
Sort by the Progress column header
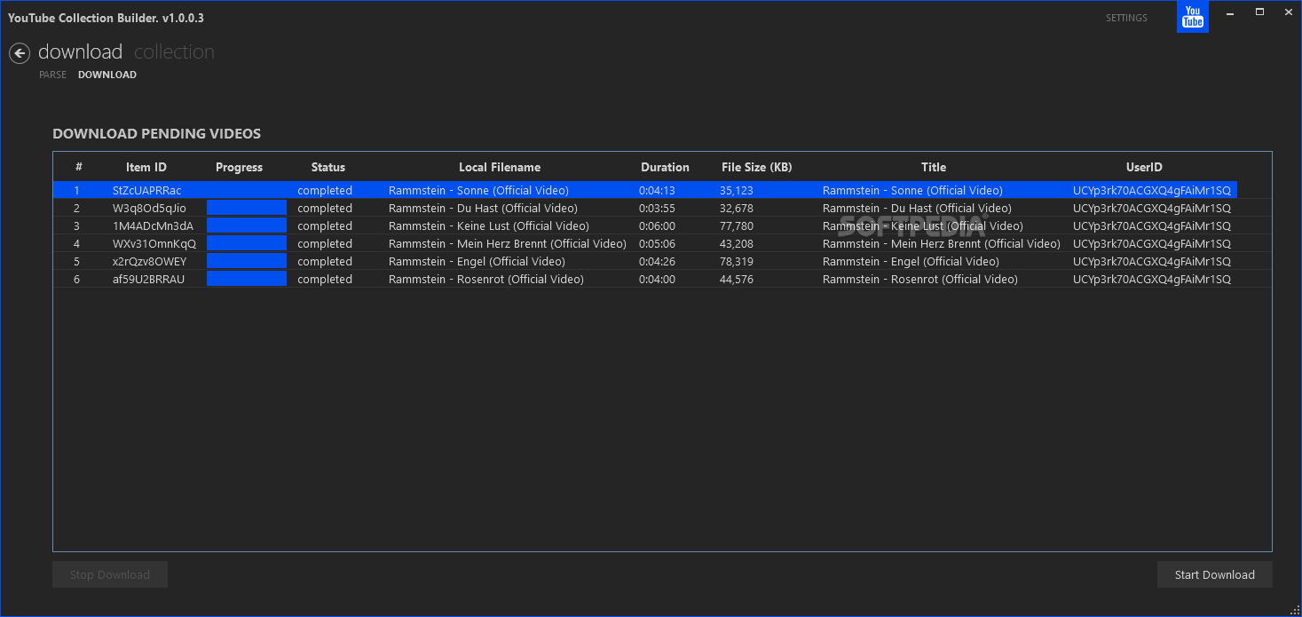pyautogui.click(x=239, y=167)
